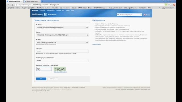Click the red extension icon at toolbar right
The height and width of the screenshot is (102, 182).
pyautogui.click(x=174, y=5)
